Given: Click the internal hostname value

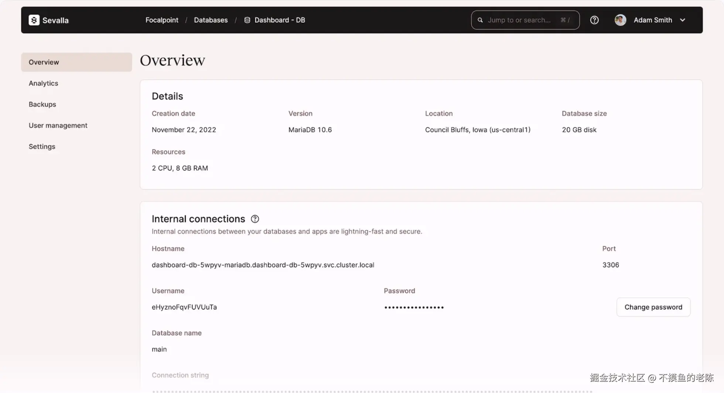Looking at the screenshot, I should (x=263, y=265).
